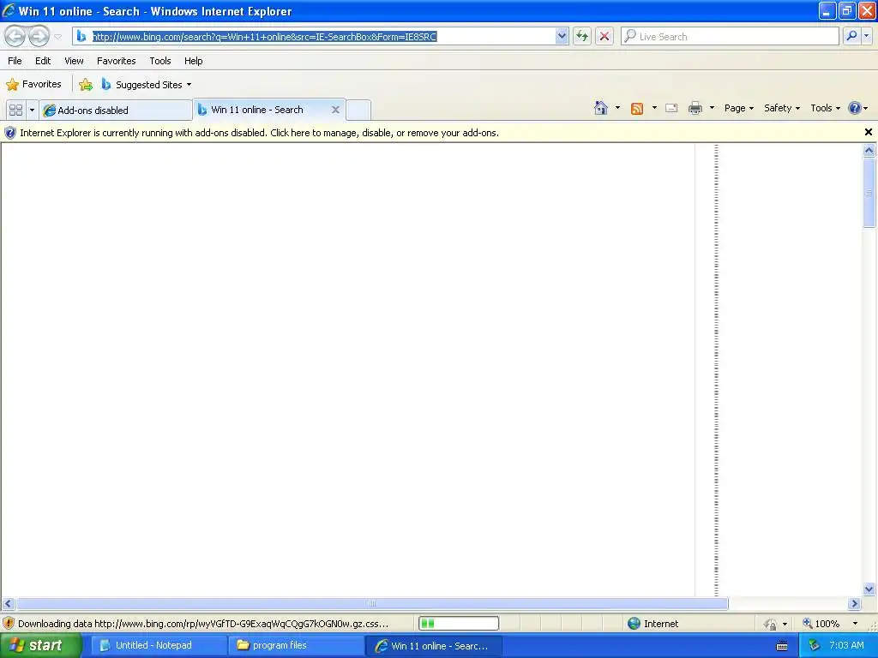Click the Protected Mode lock icon in status bar

[771, 624]
